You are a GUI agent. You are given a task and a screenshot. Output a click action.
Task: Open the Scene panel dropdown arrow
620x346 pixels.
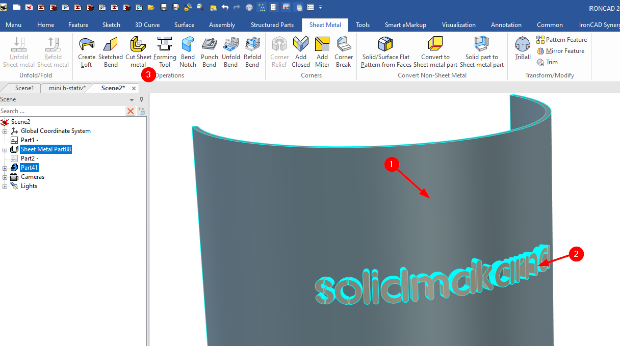click(x=132, y=100)
